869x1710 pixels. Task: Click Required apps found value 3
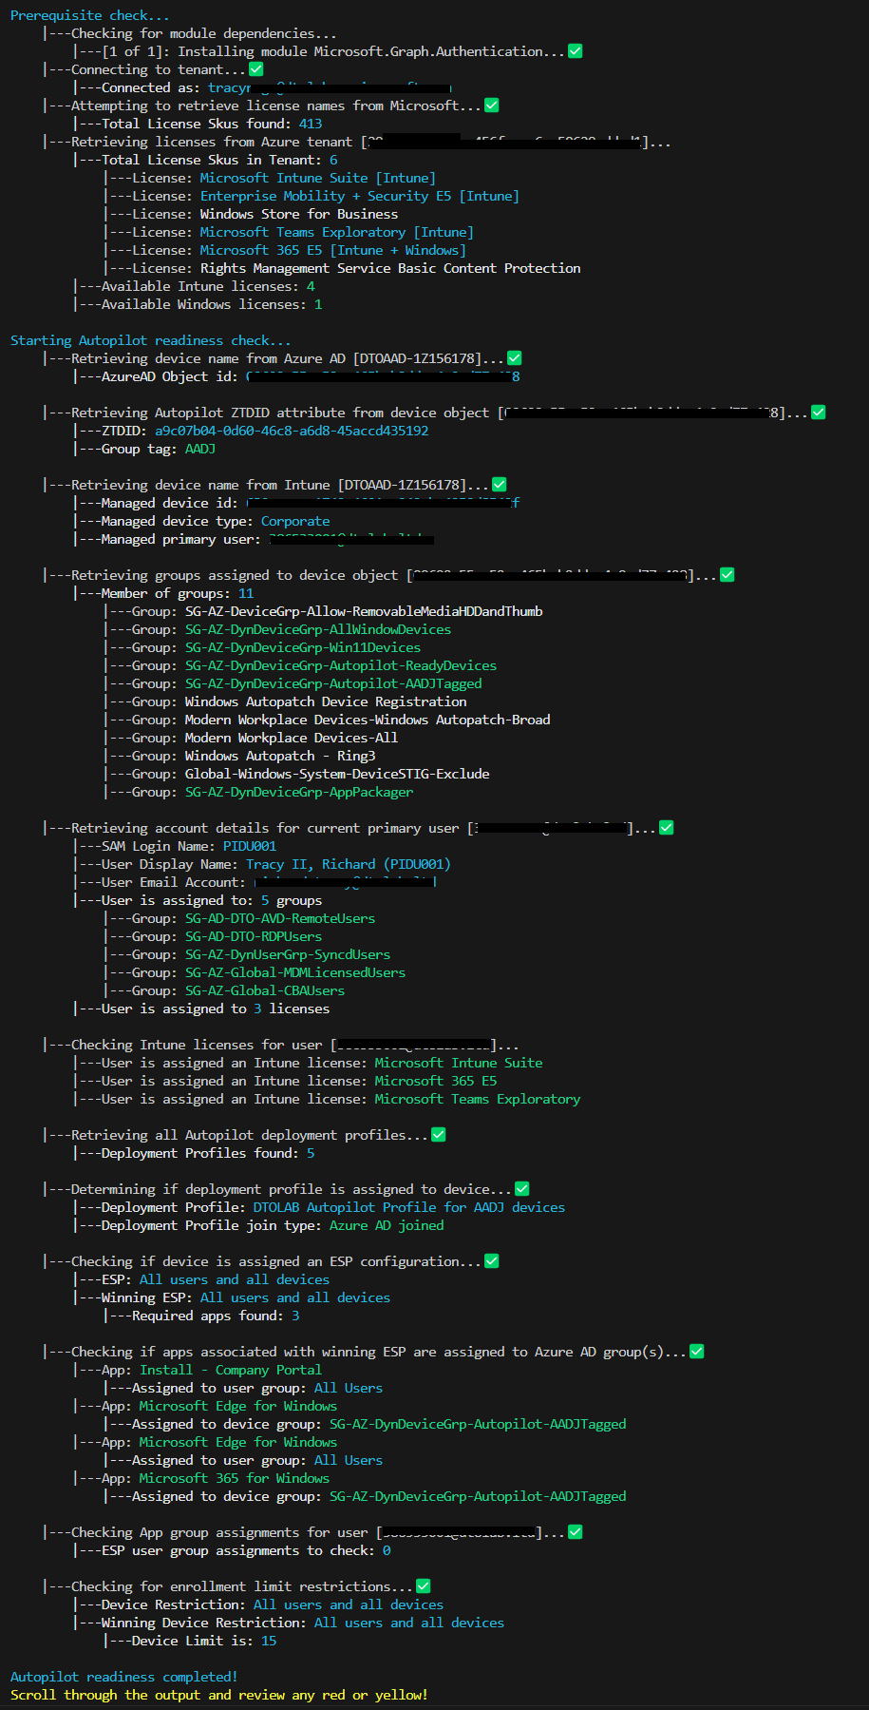click(x=295, y=1316)
